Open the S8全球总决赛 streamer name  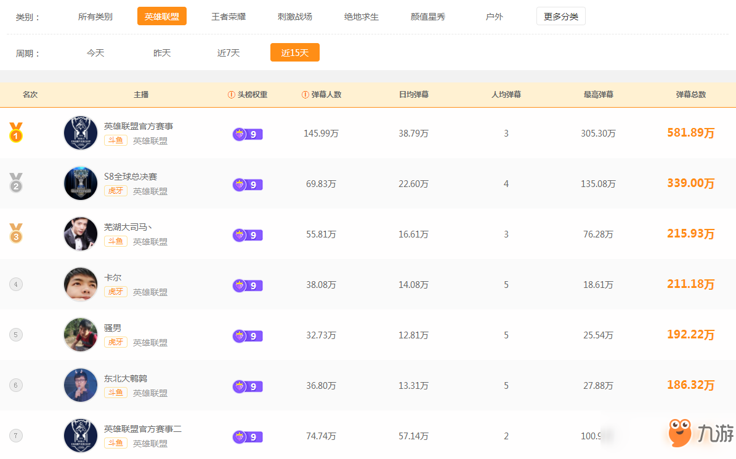tap(131, 177)
